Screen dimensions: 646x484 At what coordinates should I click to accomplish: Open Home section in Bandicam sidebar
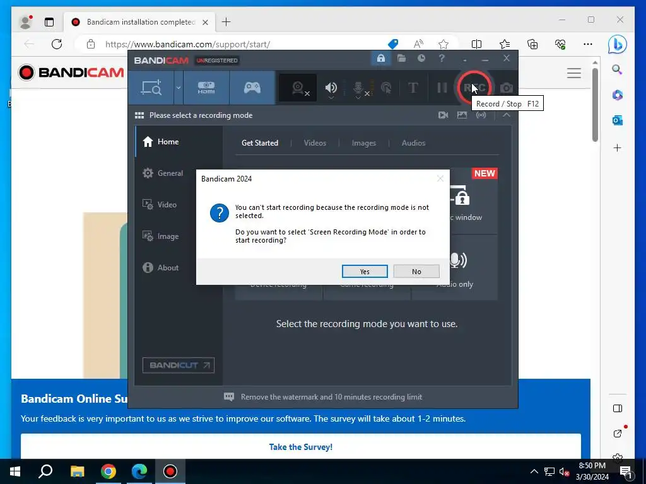(x=179, y=142)
